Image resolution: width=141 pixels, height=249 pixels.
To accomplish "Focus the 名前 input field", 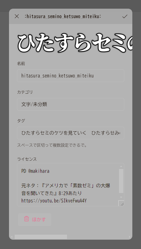I will (71, 76).
